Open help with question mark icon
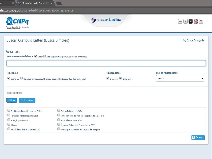This screenshot has height=159, width=212. (x=201, y=21)
